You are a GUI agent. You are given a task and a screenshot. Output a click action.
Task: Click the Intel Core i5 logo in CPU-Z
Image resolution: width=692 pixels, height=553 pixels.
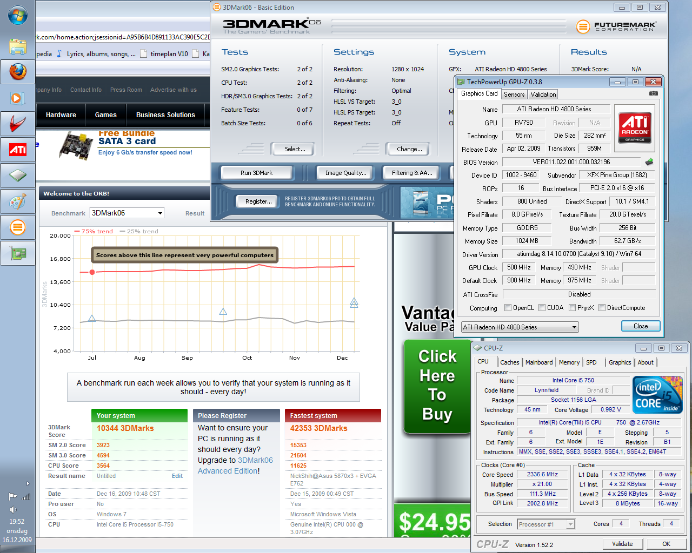(x=657, y=394)
